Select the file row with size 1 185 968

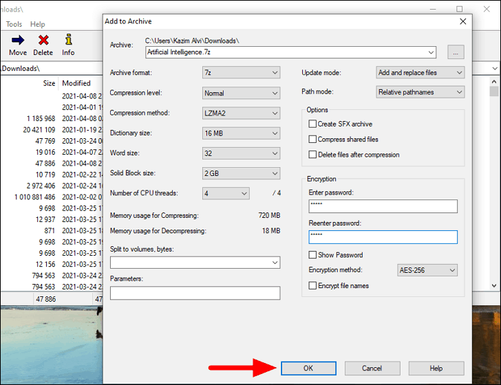51,119
